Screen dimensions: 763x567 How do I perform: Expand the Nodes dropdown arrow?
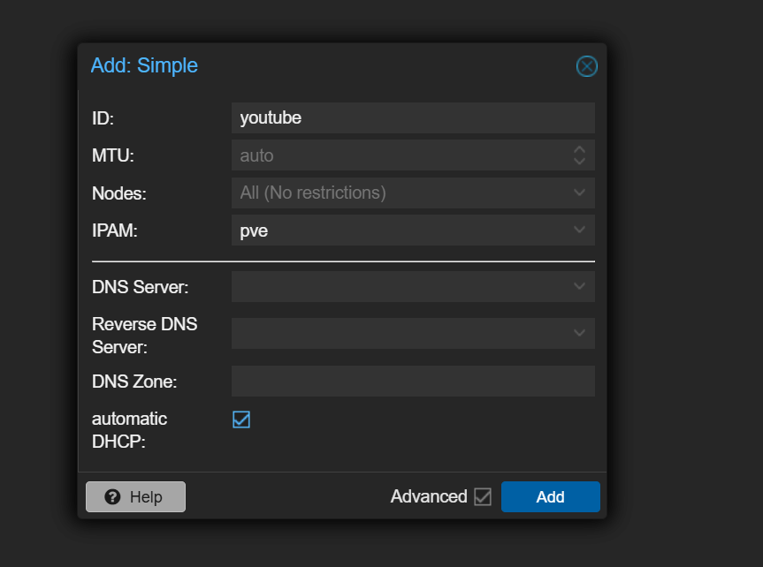pos(579,193)
